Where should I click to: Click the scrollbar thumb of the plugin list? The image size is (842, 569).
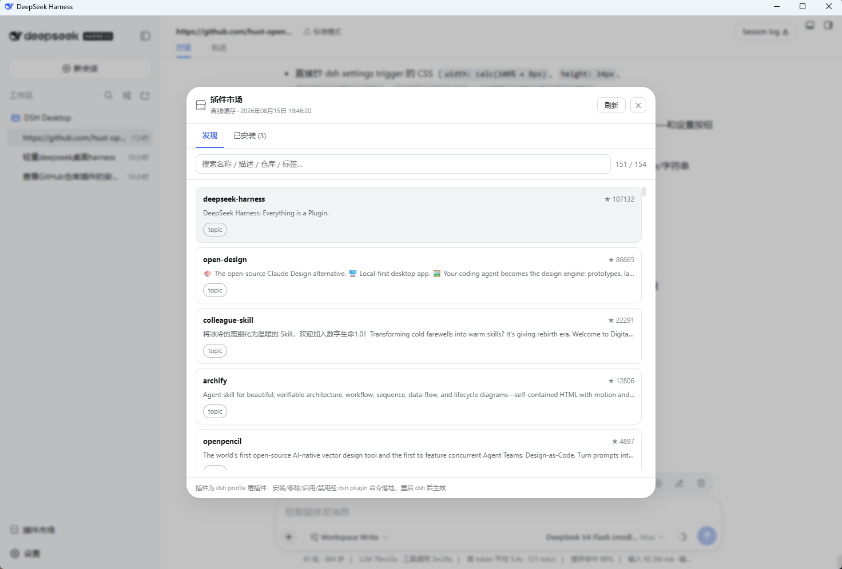644,192
